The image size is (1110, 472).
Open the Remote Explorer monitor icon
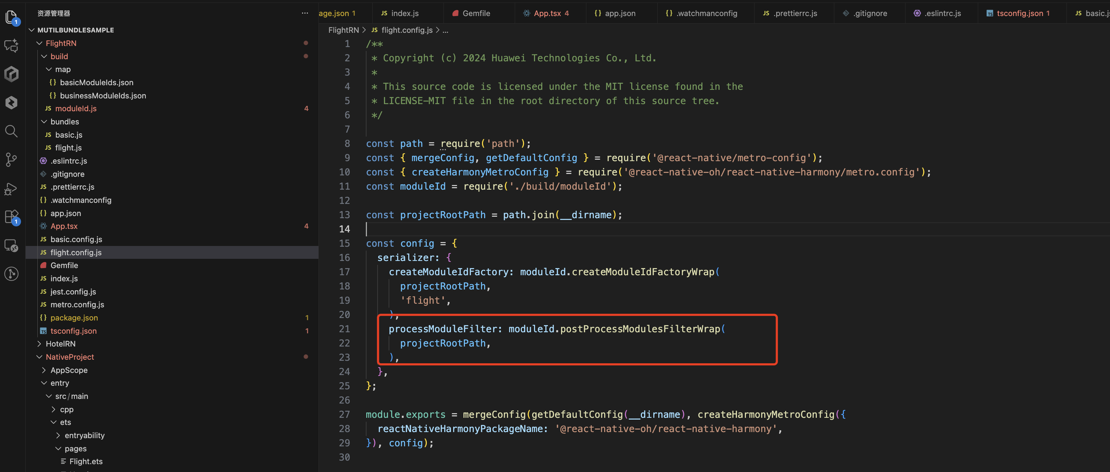[12, 245]
